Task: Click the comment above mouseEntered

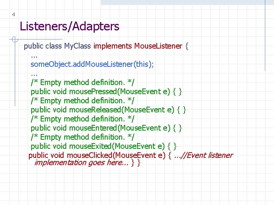Action: (83, 119)
